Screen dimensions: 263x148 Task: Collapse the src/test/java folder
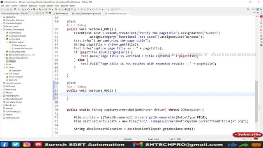tap(5, 39)
